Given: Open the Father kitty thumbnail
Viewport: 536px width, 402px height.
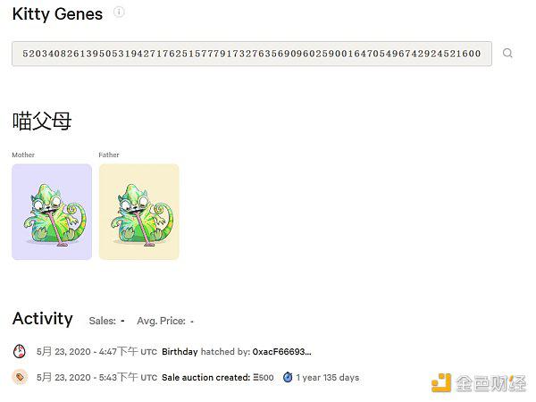Looking at the screenshot, I should [138, 212].
